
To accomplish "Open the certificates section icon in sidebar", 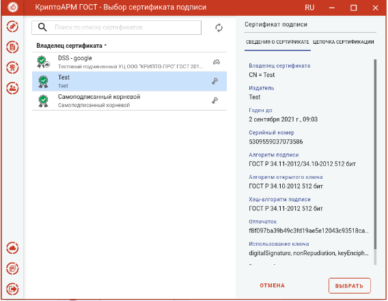I will coord(12,68).
